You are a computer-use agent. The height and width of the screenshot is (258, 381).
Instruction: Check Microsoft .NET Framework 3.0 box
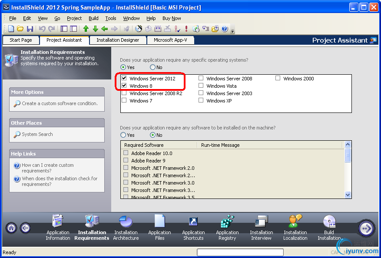[126, 182]
